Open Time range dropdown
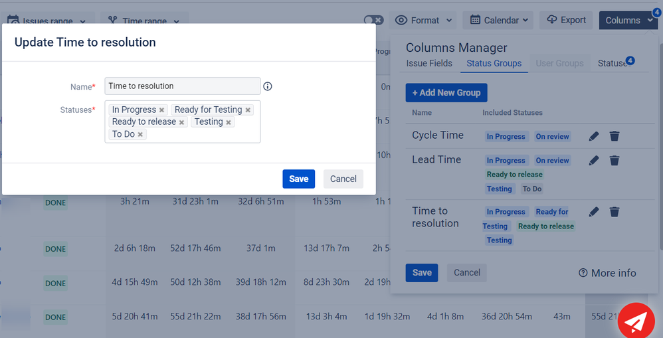 [143, 21]
